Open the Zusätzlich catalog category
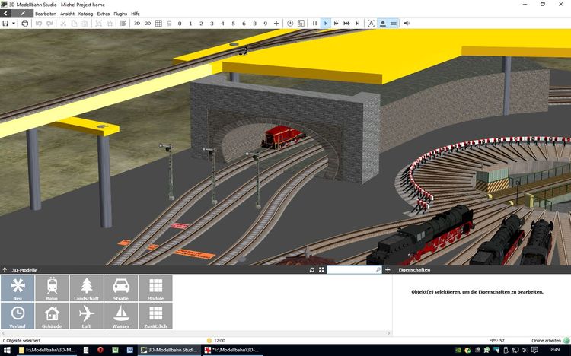Viewport: 571px width, 356px height. pyautogui.click(x=155, y=316)
